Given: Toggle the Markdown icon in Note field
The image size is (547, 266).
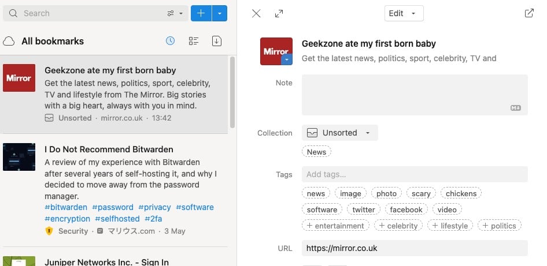Looking at the screenshot, I should tap(516, 108).
